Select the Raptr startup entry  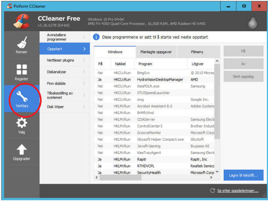[154, 159]
